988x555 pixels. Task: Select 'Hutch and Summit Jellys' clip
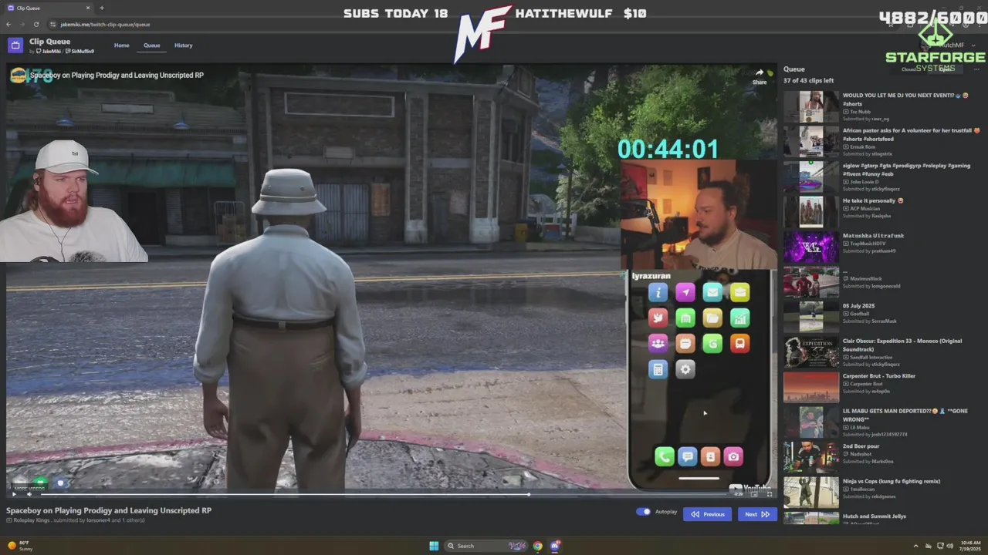coord(881,519)
